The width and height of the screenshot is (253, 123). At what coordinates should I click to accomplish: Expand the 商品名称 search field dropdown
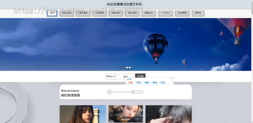pos(110,76)
